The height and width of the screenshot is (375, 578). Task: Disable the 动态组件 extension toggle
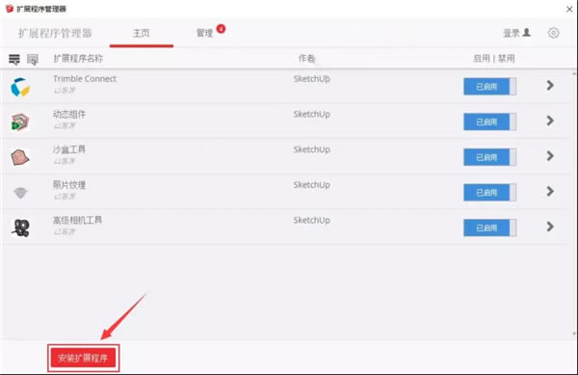[x=489, y=121]
